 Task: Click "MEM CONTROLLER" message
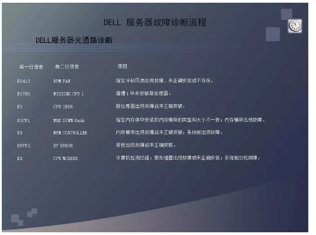[x=70, y=133]
